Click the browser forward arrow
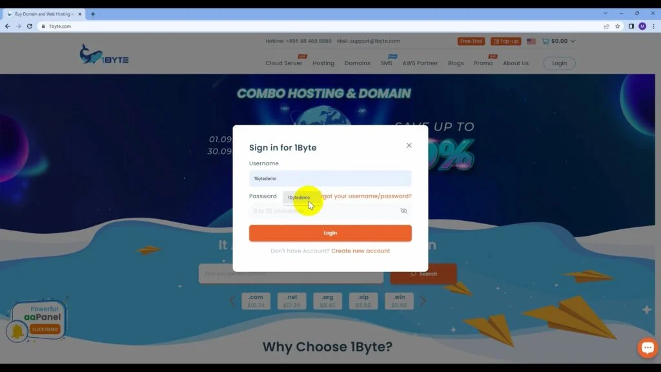This screenshot has width=661, height=372. click(x=19, y=26)
